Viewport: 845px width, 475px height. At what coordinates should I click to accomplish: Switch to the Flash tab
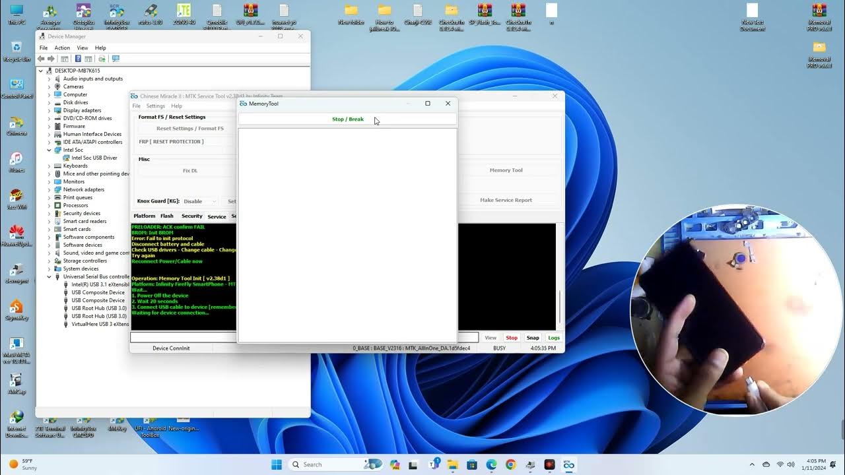coord(167,216)
